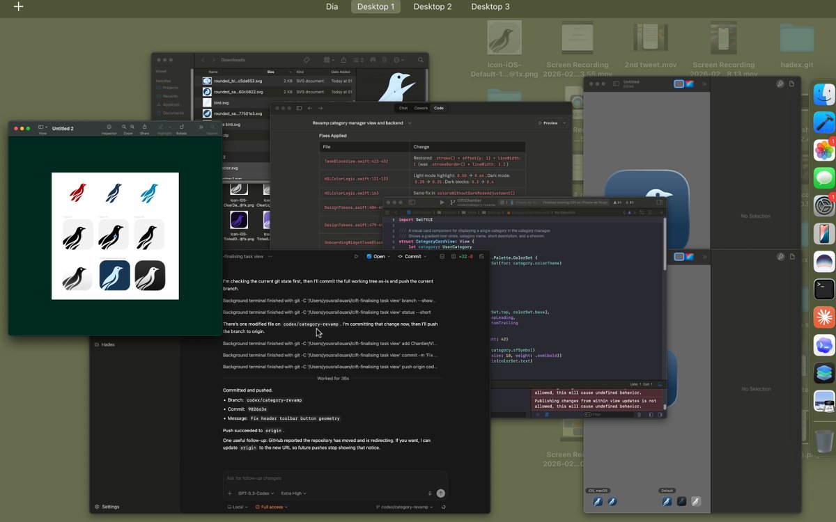Screen dimensions: 836x522
Task: Click the Inspector icon in the Preview window
Action: pos(109,128)
